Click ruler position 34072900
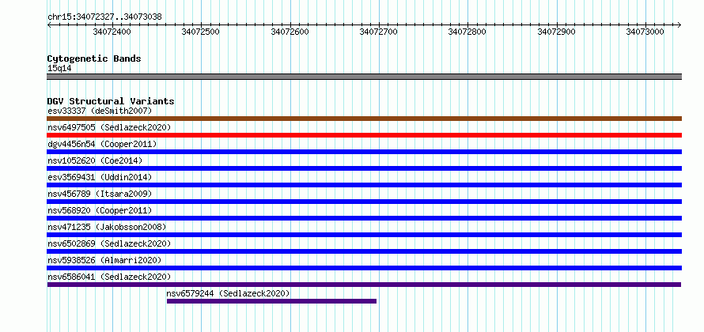 pos(557,32)
